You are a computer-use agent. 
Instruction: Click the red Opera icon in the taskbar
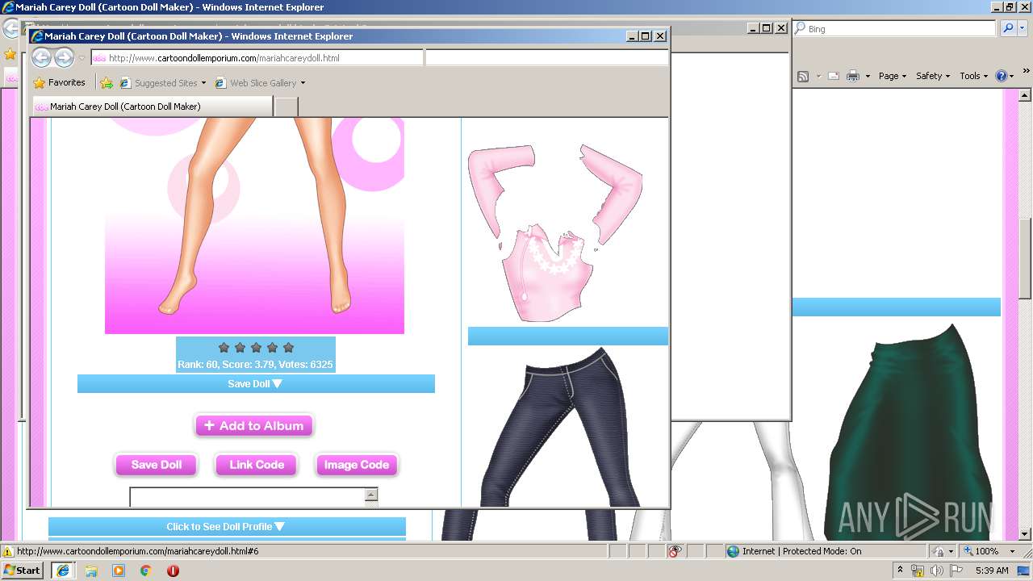click(173, 571)
